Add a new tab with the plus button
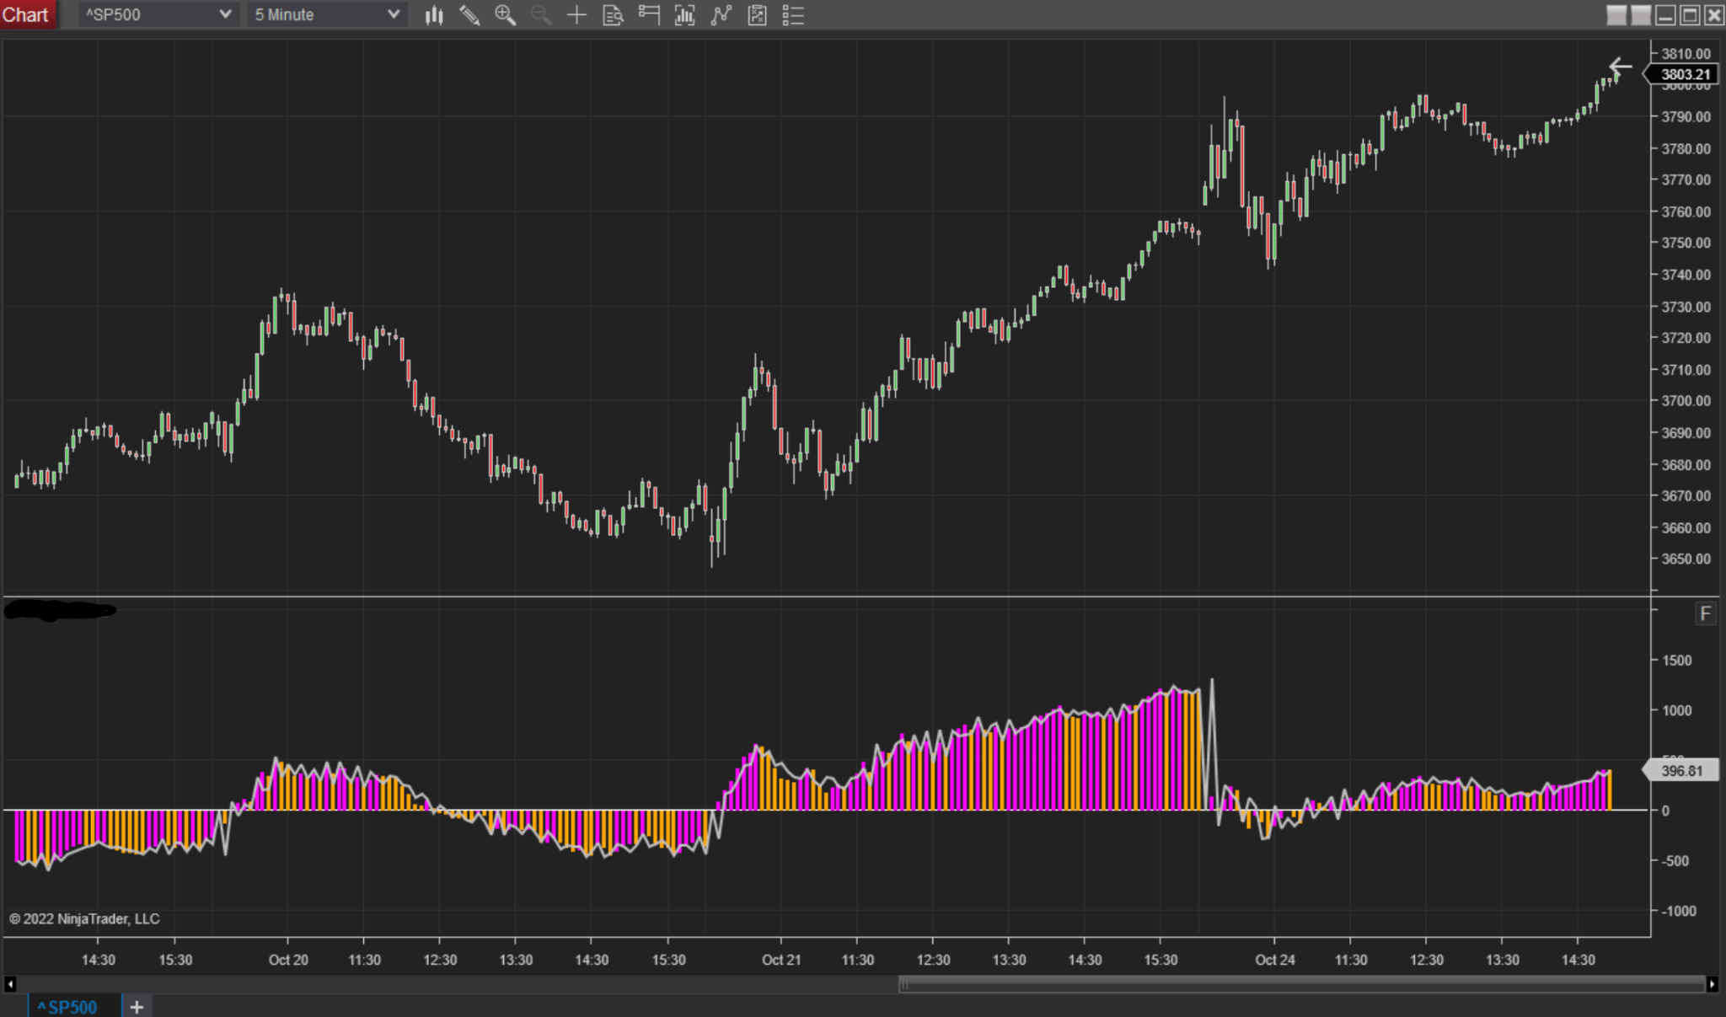The height and width of the screenshot is (1017, 1726). tap(137, 1006)
